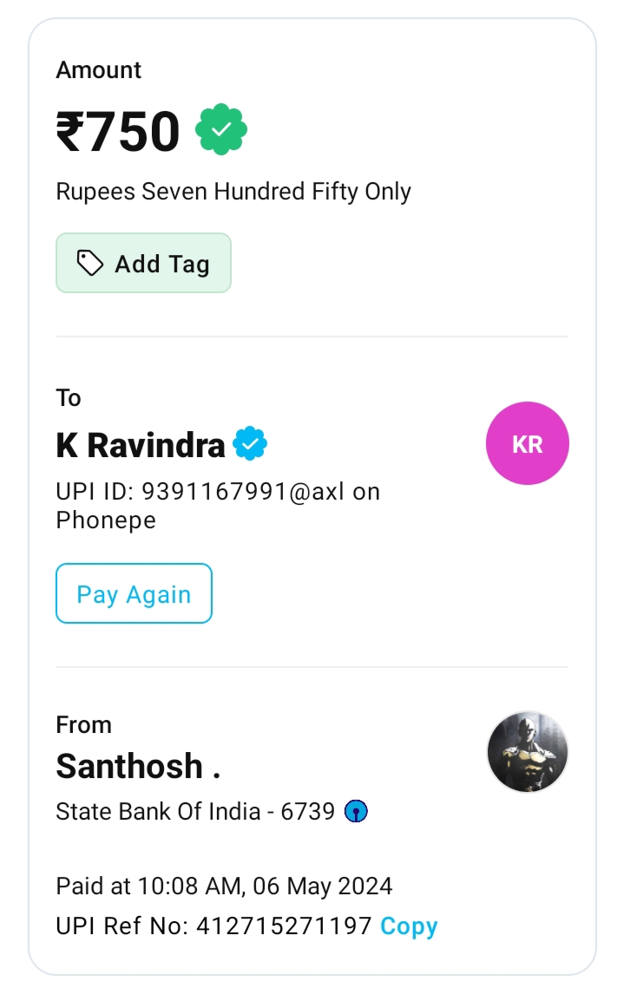Image resolution: width=624 pixels, height=994 pixels.
Task: Click the 'Paid at 10:08 AM' timestamp
Action: click(224, 886)
